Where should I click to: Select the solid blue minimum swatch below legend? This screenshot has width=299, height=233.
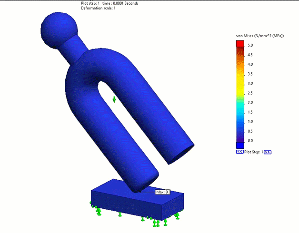click(x=239, y=145)
